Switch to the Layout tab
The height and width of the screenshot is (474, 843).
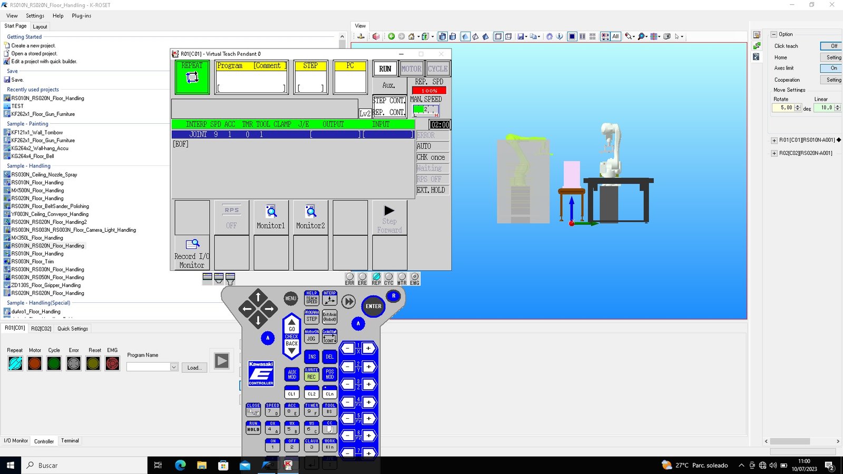40,26
